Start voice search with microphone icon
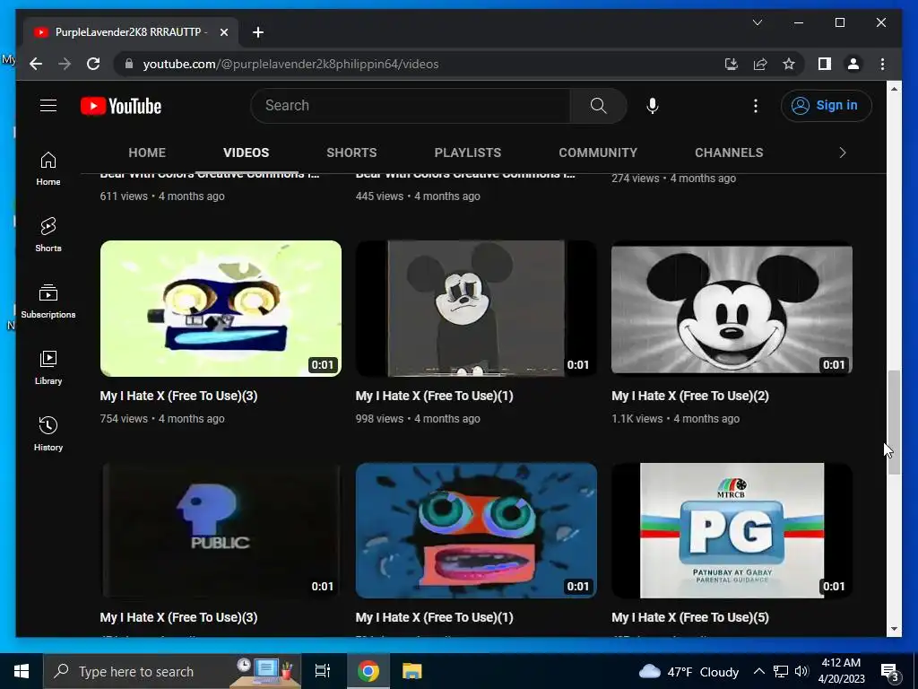 coord(653,106)
